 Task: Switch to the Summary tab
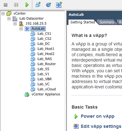[x=107, y=22]
